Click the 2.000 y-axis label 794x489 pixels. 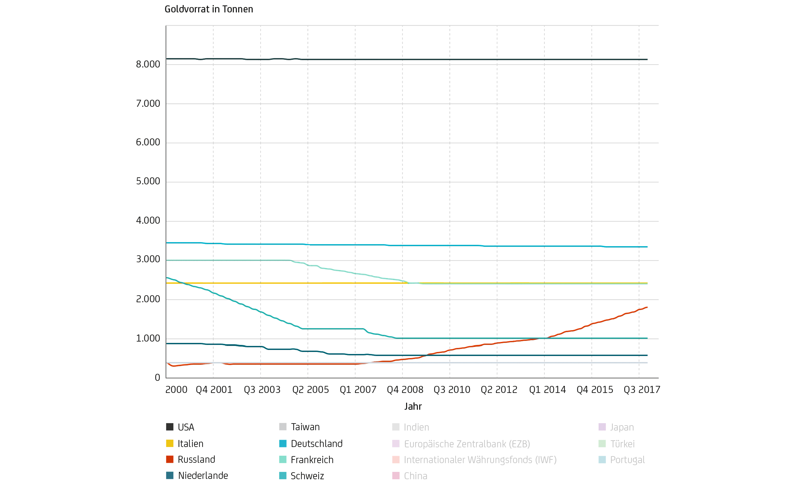coord(148,299)
